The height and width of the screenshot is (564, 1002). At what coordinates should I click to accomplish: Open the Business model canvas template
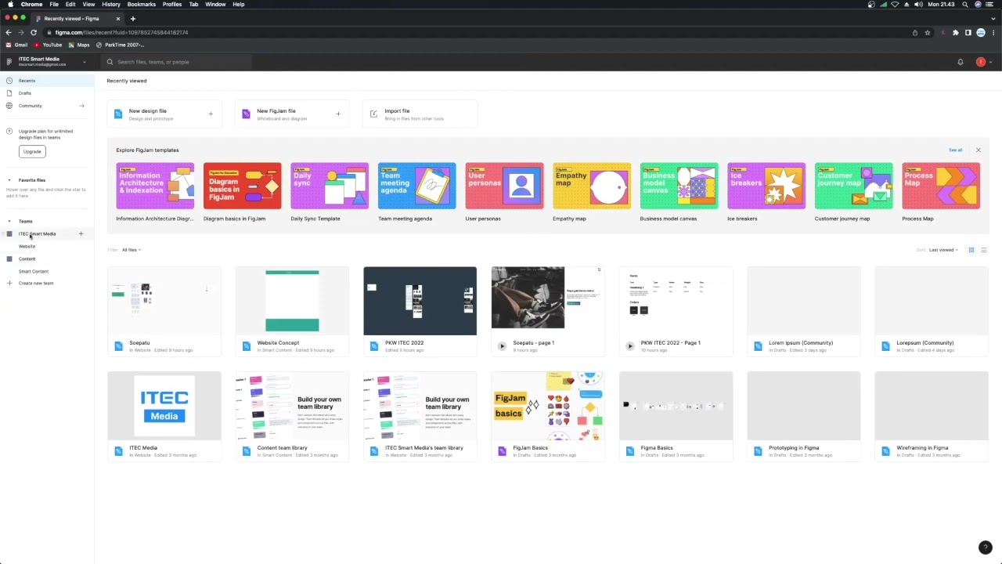coord(679,192)
